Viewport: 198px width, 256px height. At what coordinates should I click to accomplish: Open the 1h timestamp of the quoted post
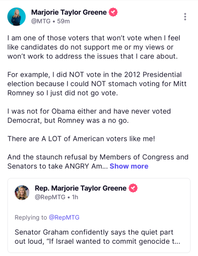coord(75,197)
